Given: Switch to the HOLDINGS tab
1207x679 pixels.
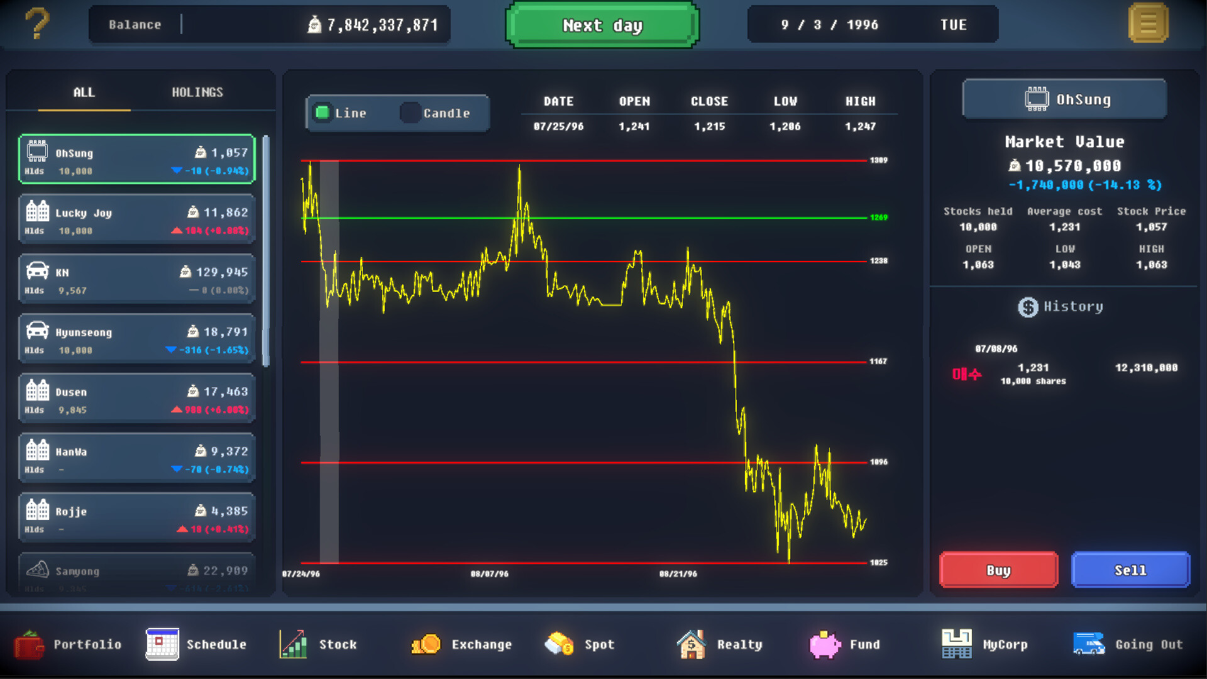Looking at the screenshot, I should coord(198,92).
